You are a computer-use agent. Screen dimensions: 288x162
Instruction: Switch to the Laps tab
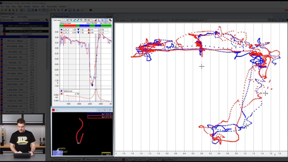pyautogui.click(x=13, y=17)
